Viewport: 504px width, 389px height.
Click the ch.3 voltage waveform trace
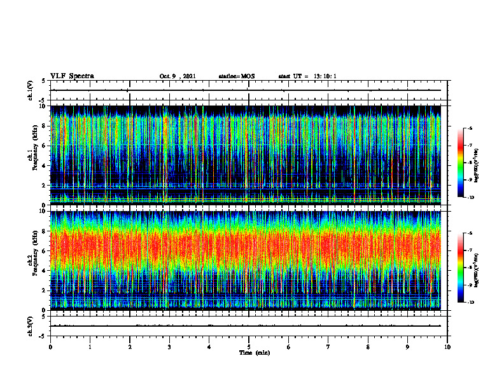tap(246, 326)
